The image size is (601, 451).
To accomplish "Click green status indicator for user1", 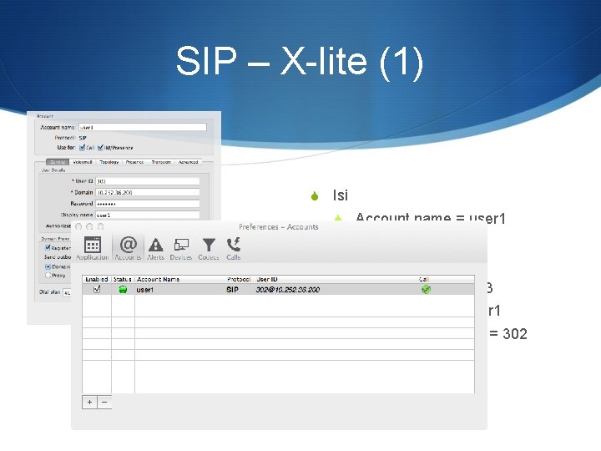I will [x=123, y=290].
